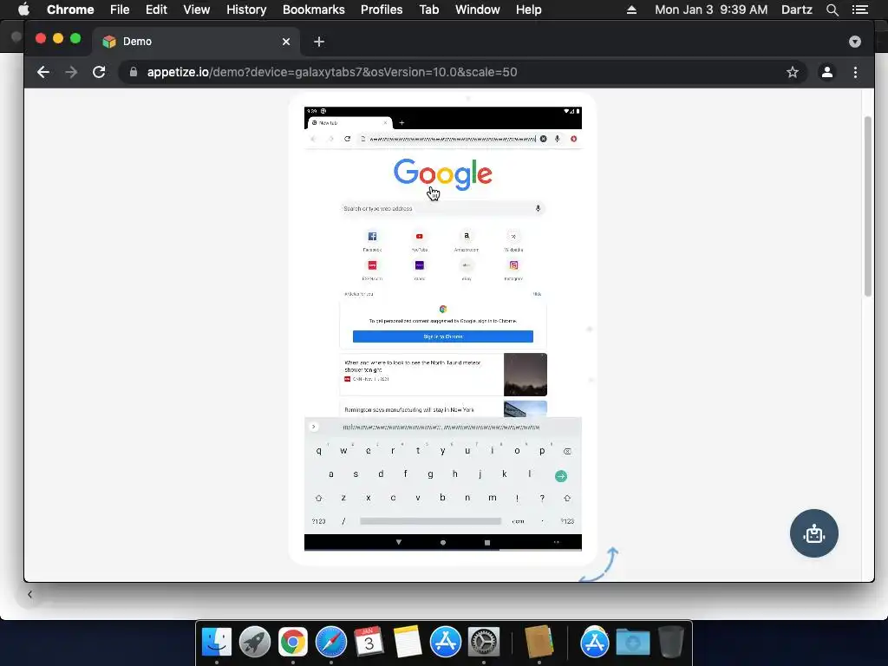Open Finder from the Dock
This screenshot has width=888, height=666.
tap(216, 642)
